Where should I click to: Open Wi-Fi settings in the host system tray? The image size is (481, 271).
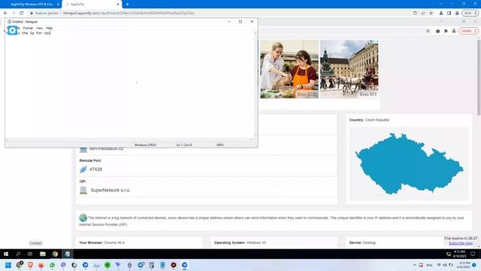tap(439, 265)
